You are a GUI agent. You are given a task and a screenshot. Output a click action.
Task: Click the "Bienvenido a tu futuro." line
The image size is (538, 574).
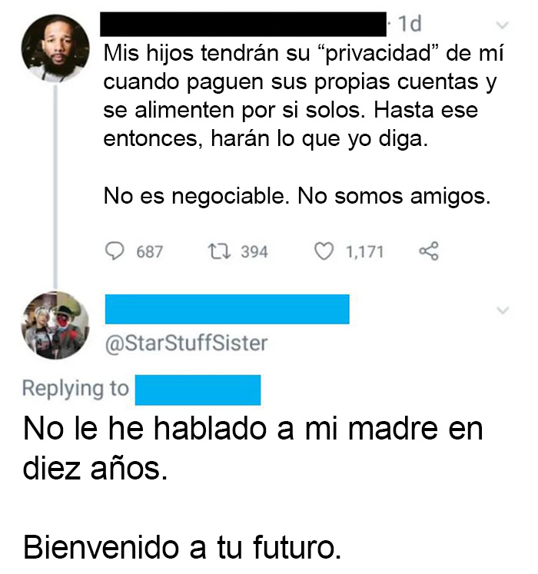(x=181, y=547)
